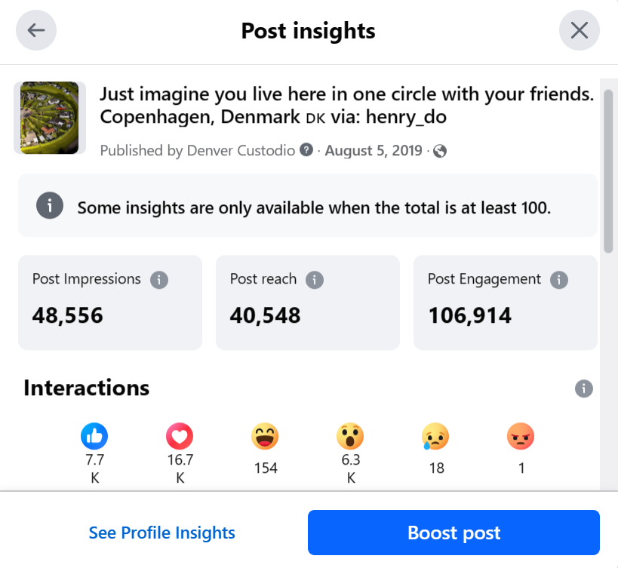
Task: Go back with the left arrow button
Action: coord(36,31)
